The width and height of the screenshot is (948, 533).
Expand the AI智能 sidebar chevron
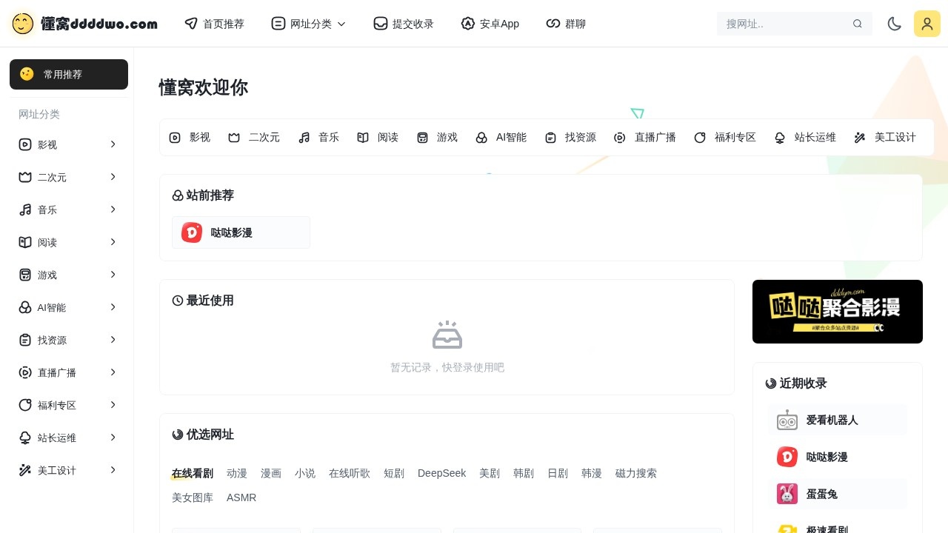coord(113,307)
